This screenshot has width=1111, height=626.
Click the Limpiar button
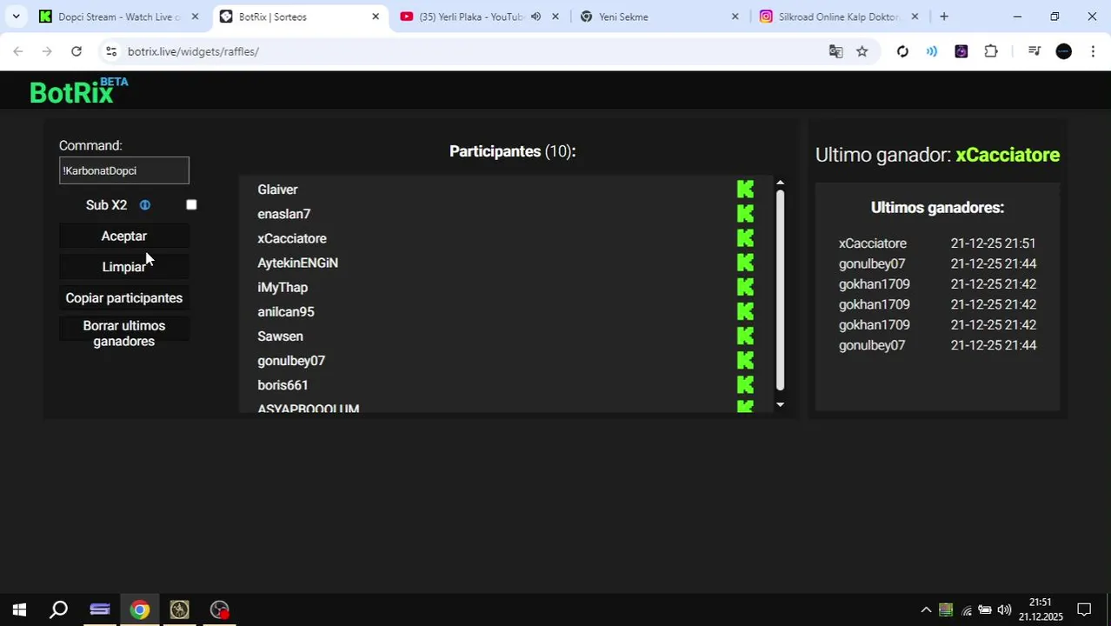123,267
